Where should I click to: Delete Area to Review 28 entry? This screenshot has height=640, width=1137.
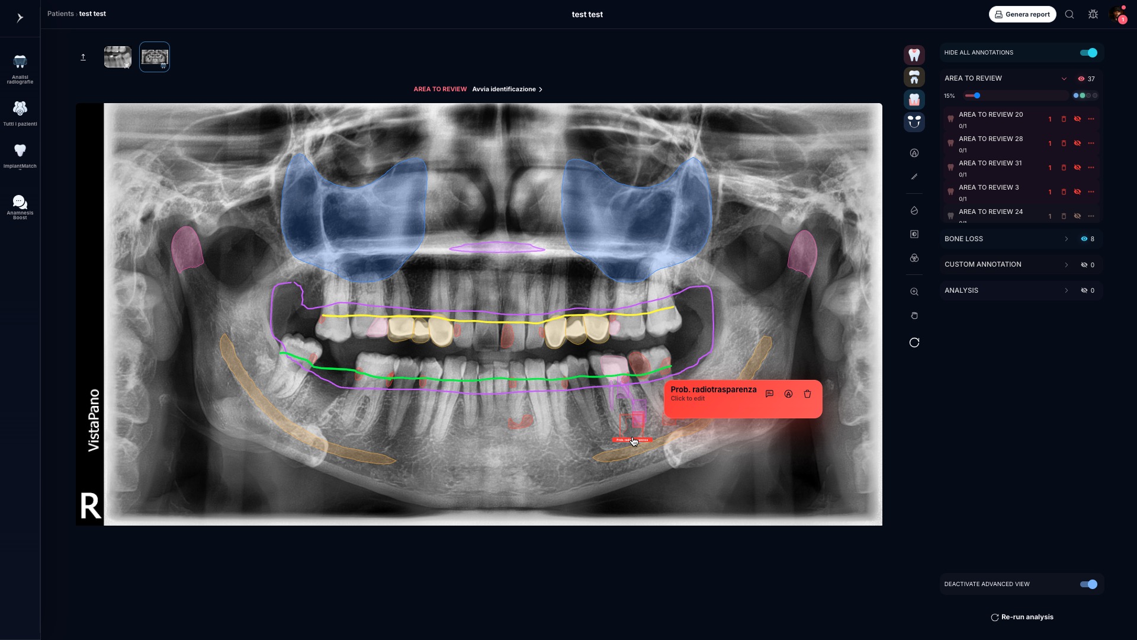point(1064,143)
